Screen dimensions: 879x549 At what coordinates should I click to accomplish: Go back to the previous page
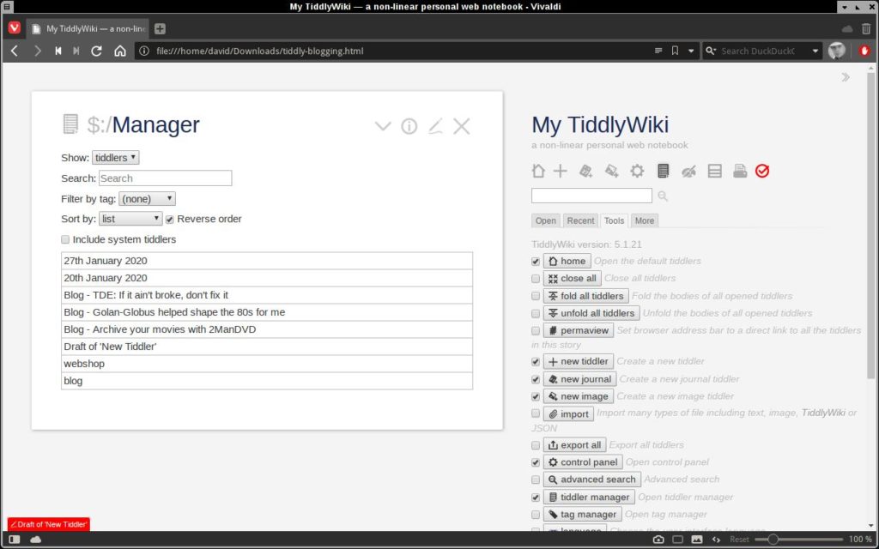coord(15,51)
